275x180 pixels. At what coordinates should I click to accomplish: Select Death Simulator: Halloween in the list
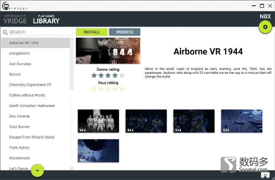(x=35, y=106)
